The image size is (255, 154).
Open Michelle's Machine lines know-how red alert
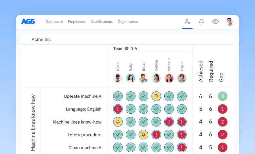[x=169, y=122]
